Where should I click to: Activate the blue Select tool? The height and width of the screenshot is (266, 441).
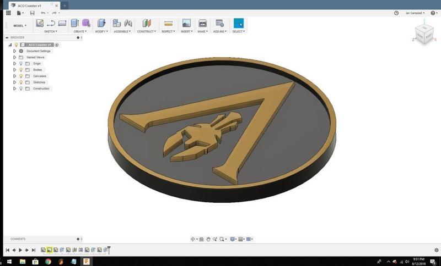click(x=239, y=23)
